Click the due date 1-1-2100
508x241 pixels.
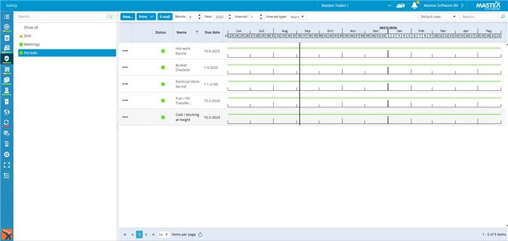(x=211, y=84)
